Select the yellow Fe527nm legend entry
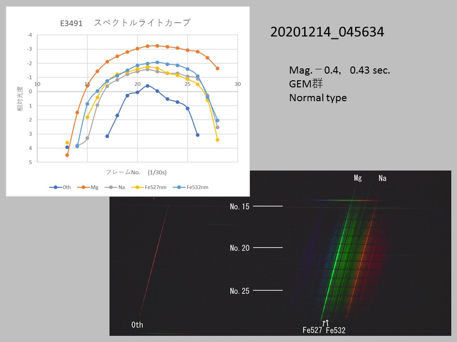Screen dimensions: 457x342 point(148,187)
